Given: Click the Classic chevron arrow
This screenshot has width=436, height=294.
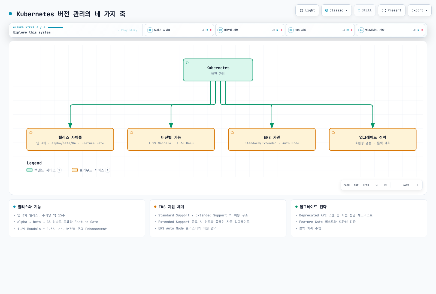Looking at the screenshot, I should (x=346, y=10).
